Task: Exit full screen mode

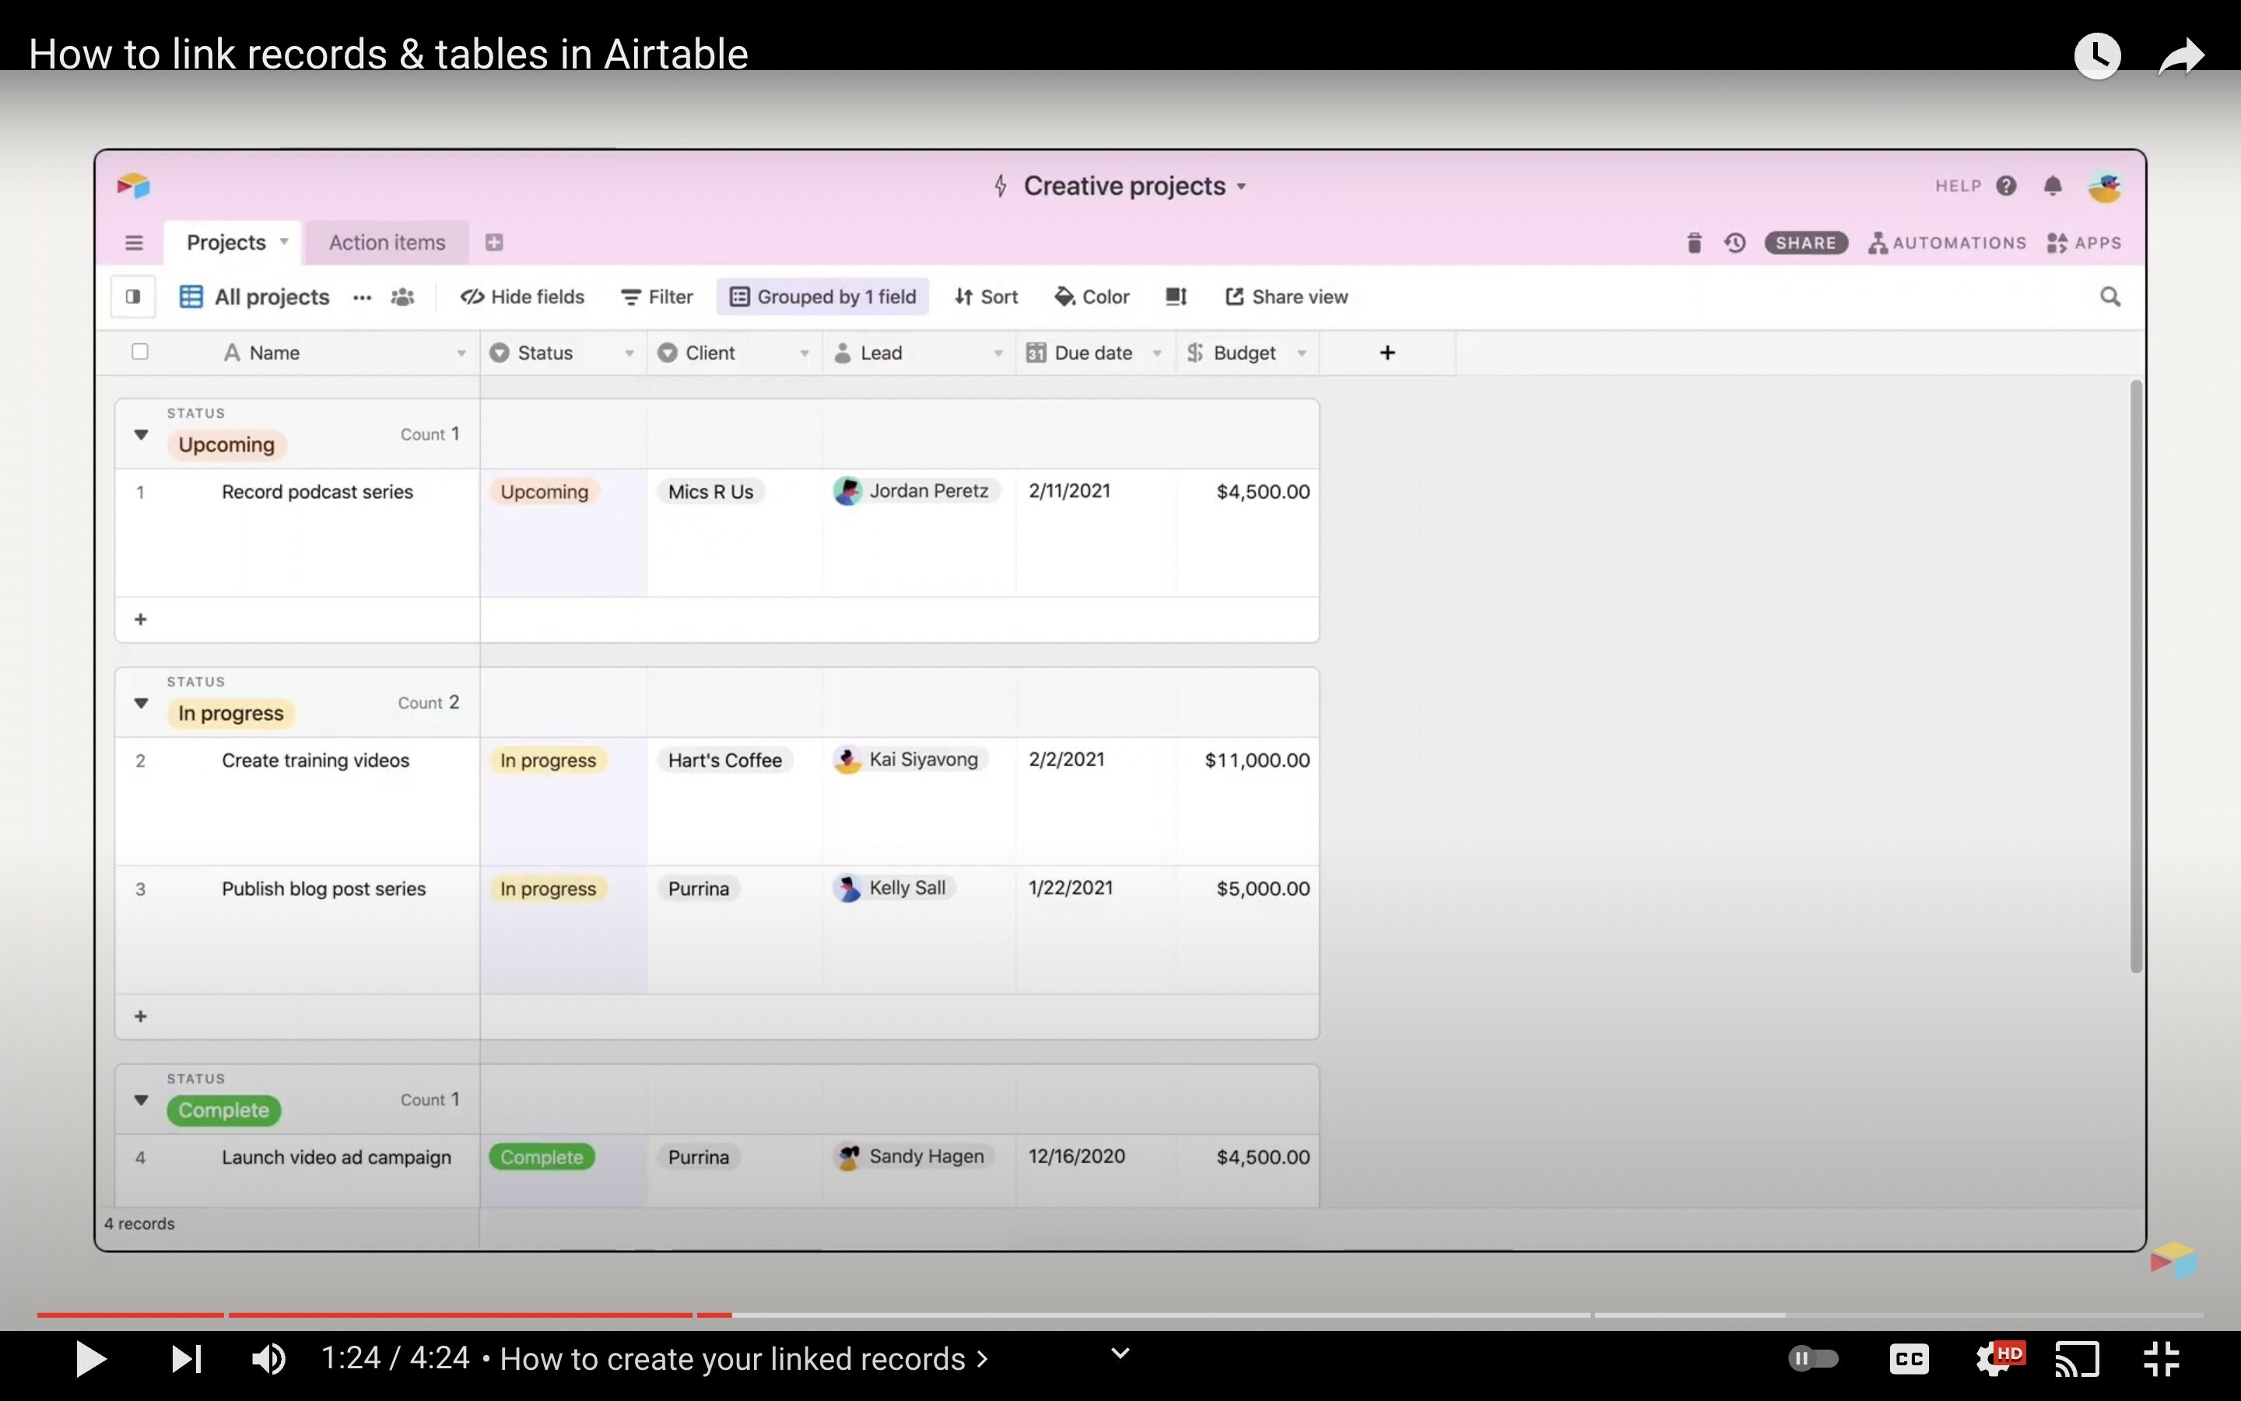Action: [x=2162, y=1358]
